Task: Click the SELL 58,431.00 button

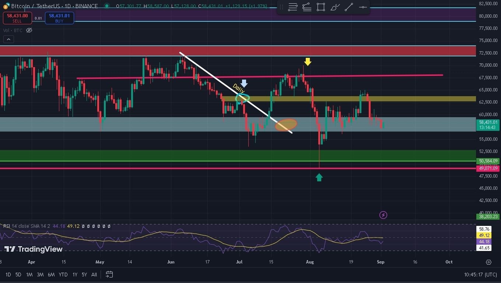Action: tap(17, 18)
